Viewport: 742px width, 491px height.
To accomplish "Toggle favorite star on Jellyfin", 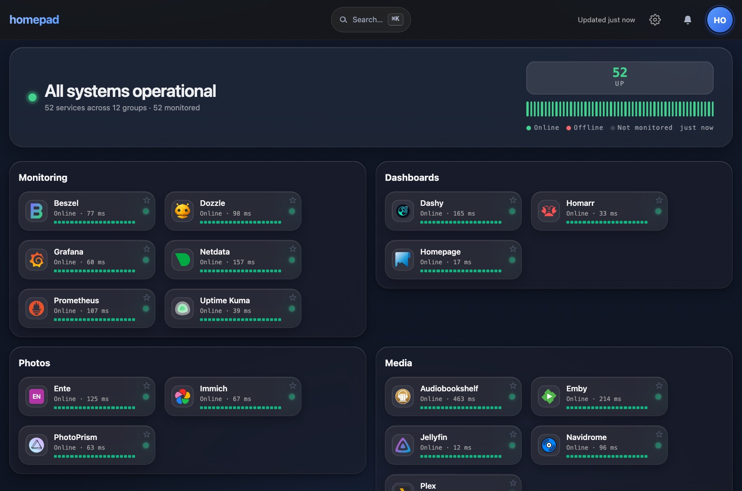I will coord(513,434).
